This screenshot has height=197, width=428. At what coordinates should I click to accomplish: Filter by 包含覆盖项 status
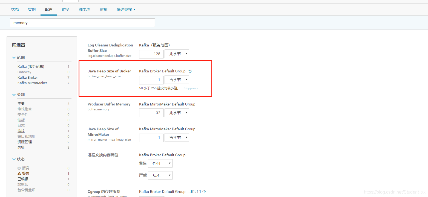pyautogui.click(x=27, y=190)
